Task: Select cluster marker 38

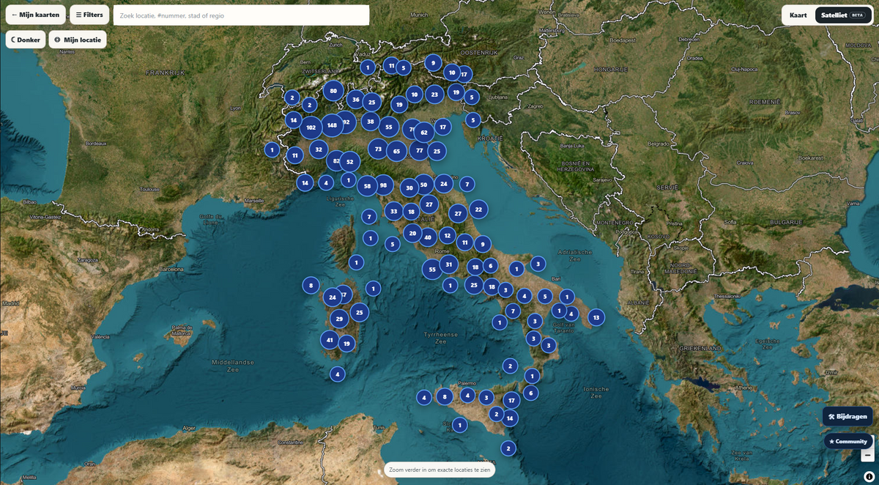Action: 371,122
